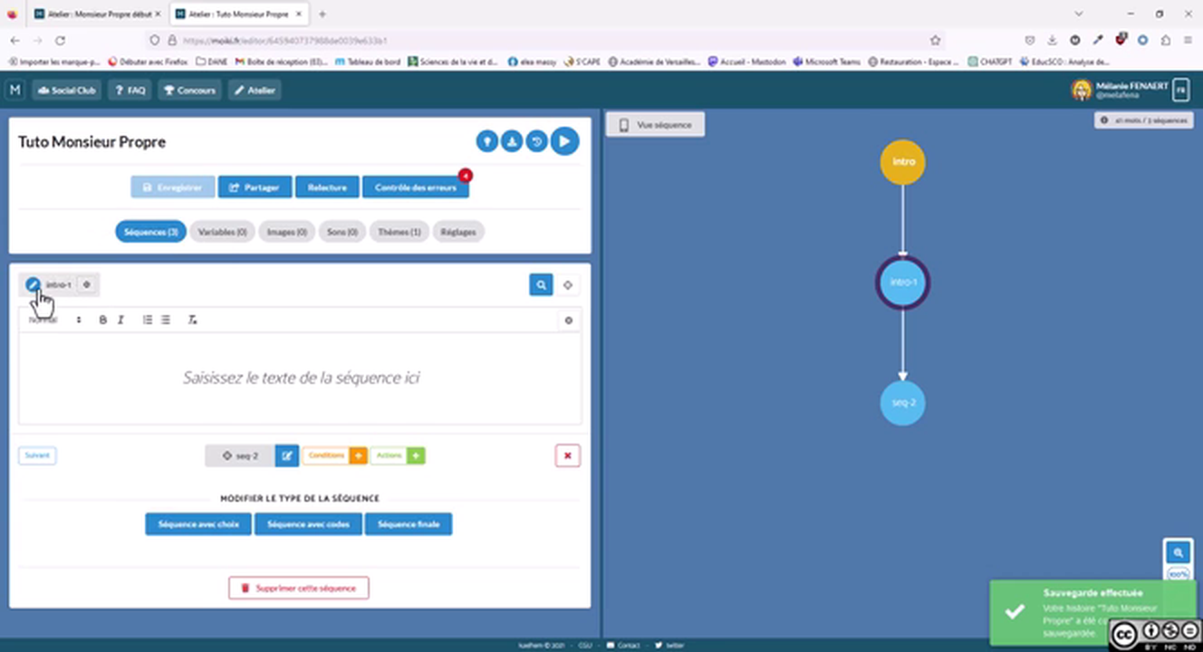Toggle italic text formatting

(120, 320)
